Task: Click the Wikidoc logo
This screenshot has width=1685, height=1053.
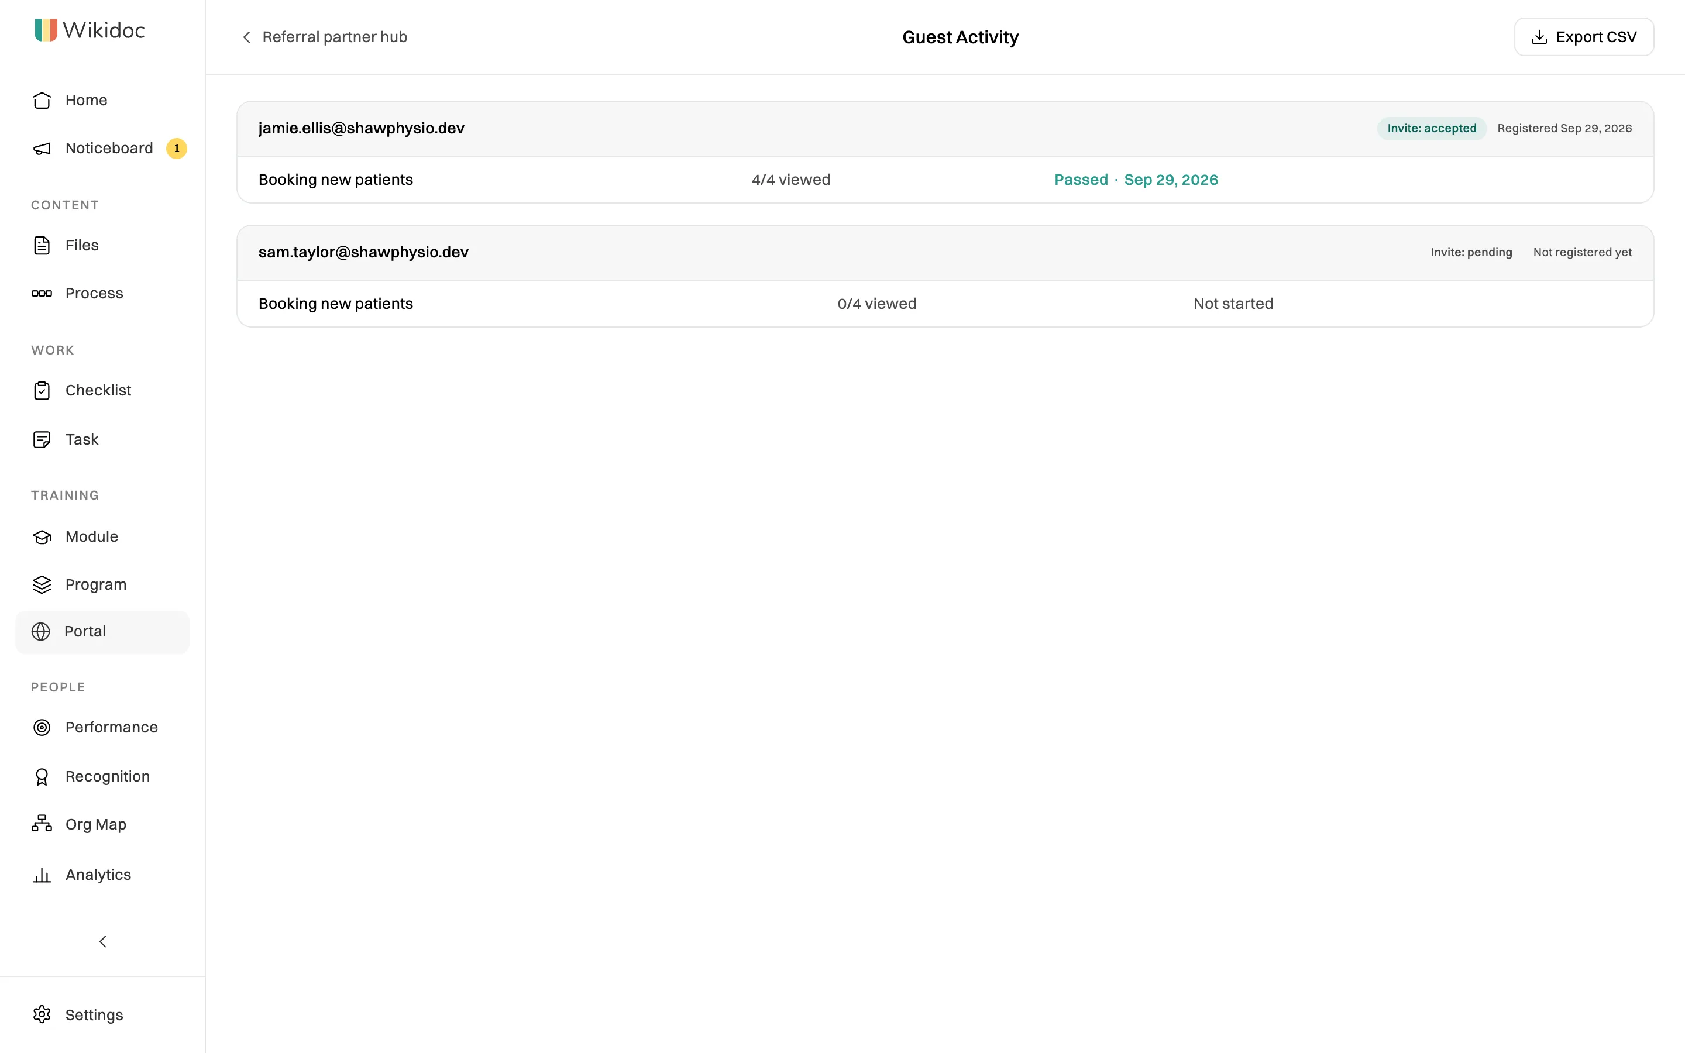Action: (x=90, y=30)
